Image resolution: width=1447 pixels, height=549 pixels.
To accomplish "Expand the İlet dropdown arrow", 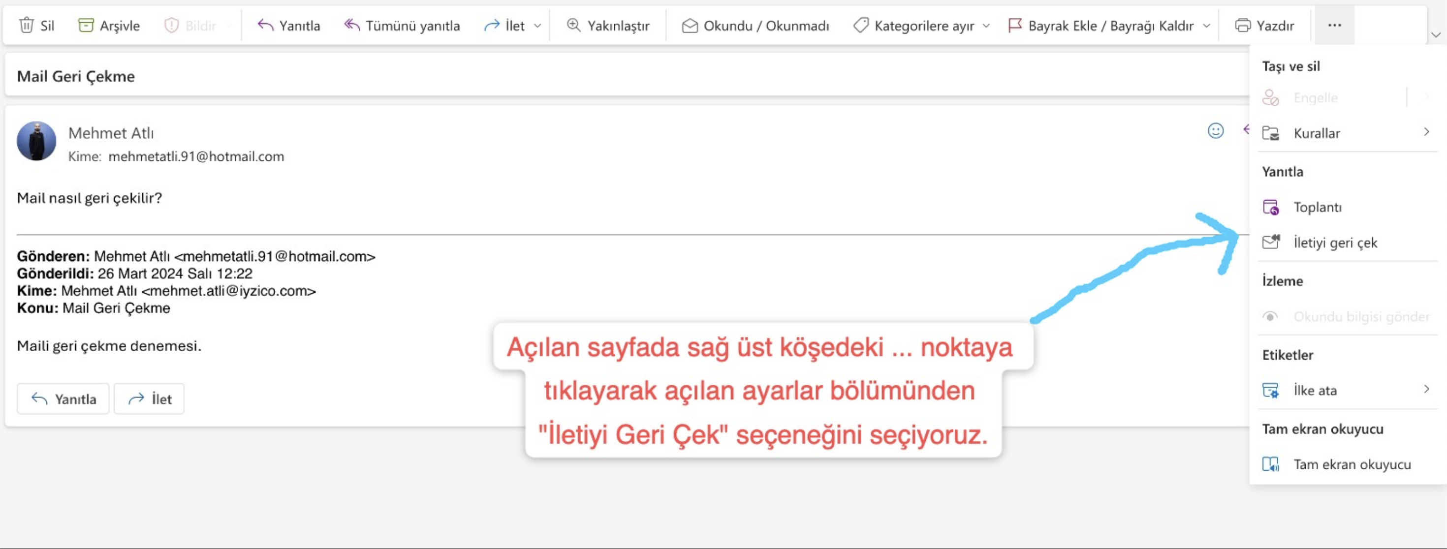I will [x=537, y=26].
